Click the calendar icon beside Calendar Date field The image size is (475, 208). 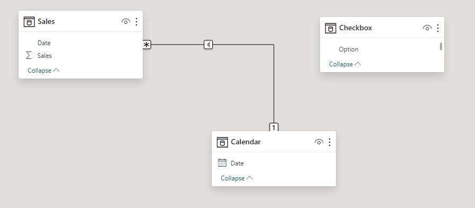click(x=222, y=163)
